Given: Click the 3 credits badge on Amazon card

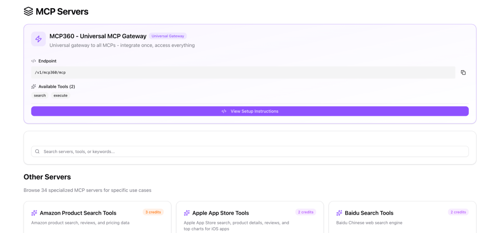Looking at the screenshot, I should click(153, 212).
